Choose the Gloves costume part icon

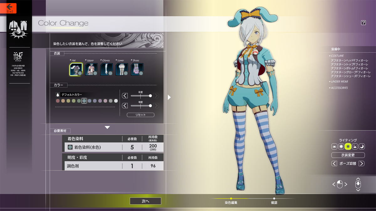click(106, 69)
